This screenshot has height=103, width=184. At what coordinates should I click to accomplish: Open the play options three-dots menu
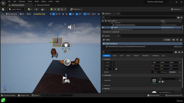coord(65,9)
